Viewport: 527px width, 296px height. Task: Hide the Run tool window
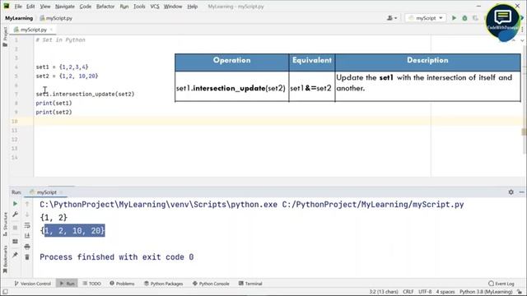click(521, 192)
